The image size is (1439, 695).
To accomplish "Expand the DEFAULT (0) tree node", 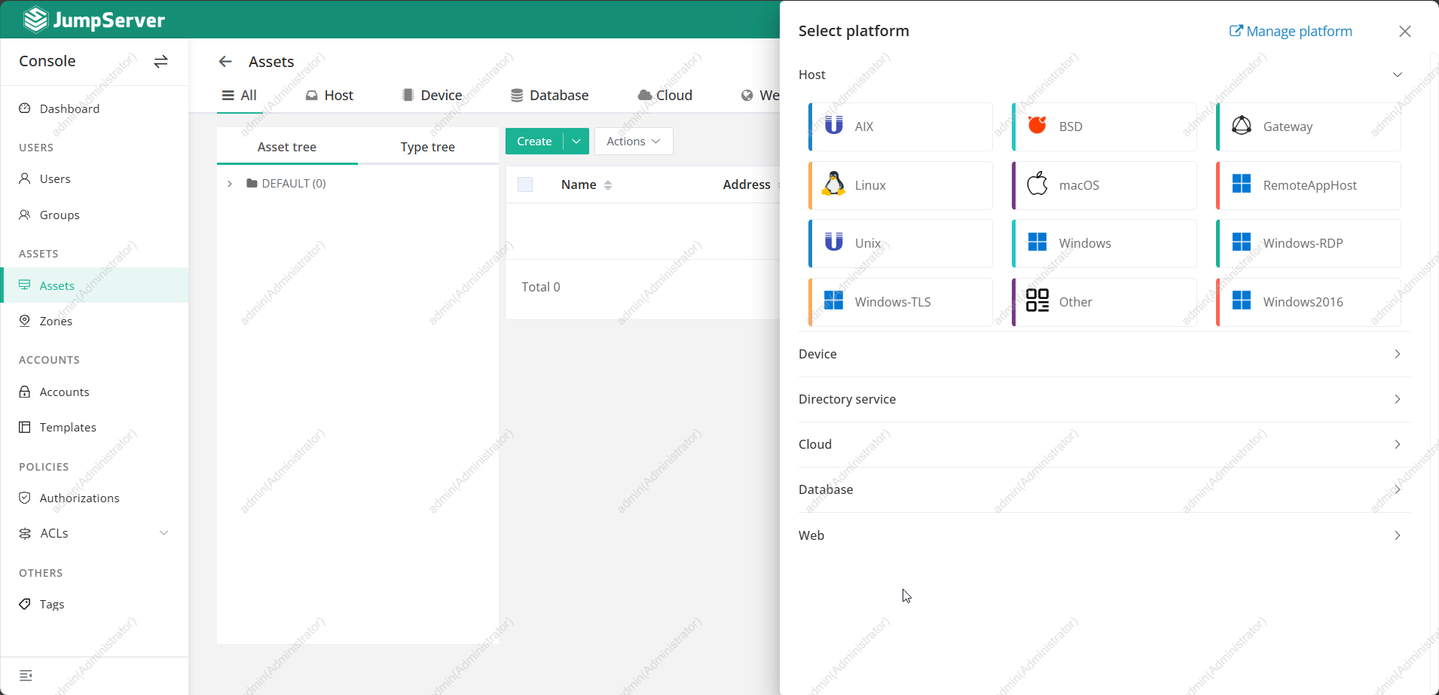I will (x=230, y=184).
